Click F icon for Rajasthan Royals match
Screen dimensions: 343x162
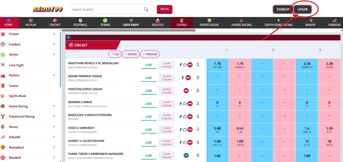tap(181, 65)
